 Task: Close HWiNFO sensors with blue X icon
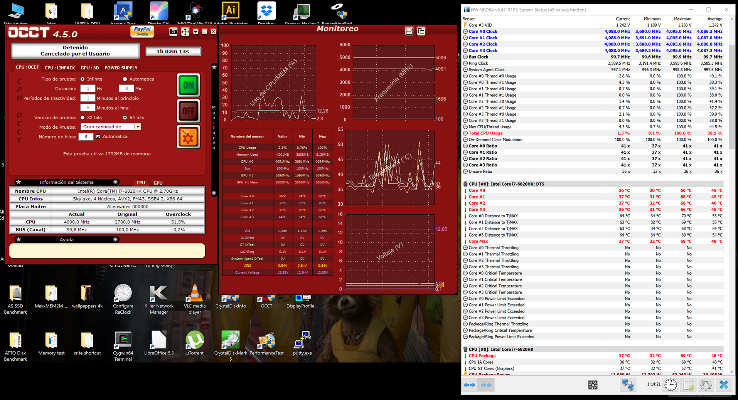click(724, 385)
